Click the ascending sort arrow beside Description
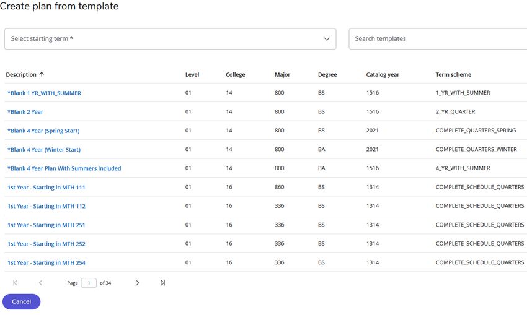 42,74
